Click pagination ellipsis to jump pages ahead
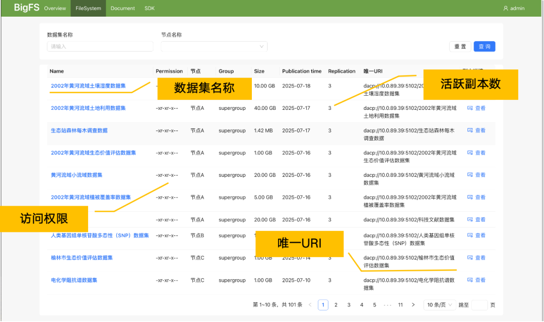 [x=387, y=305]
